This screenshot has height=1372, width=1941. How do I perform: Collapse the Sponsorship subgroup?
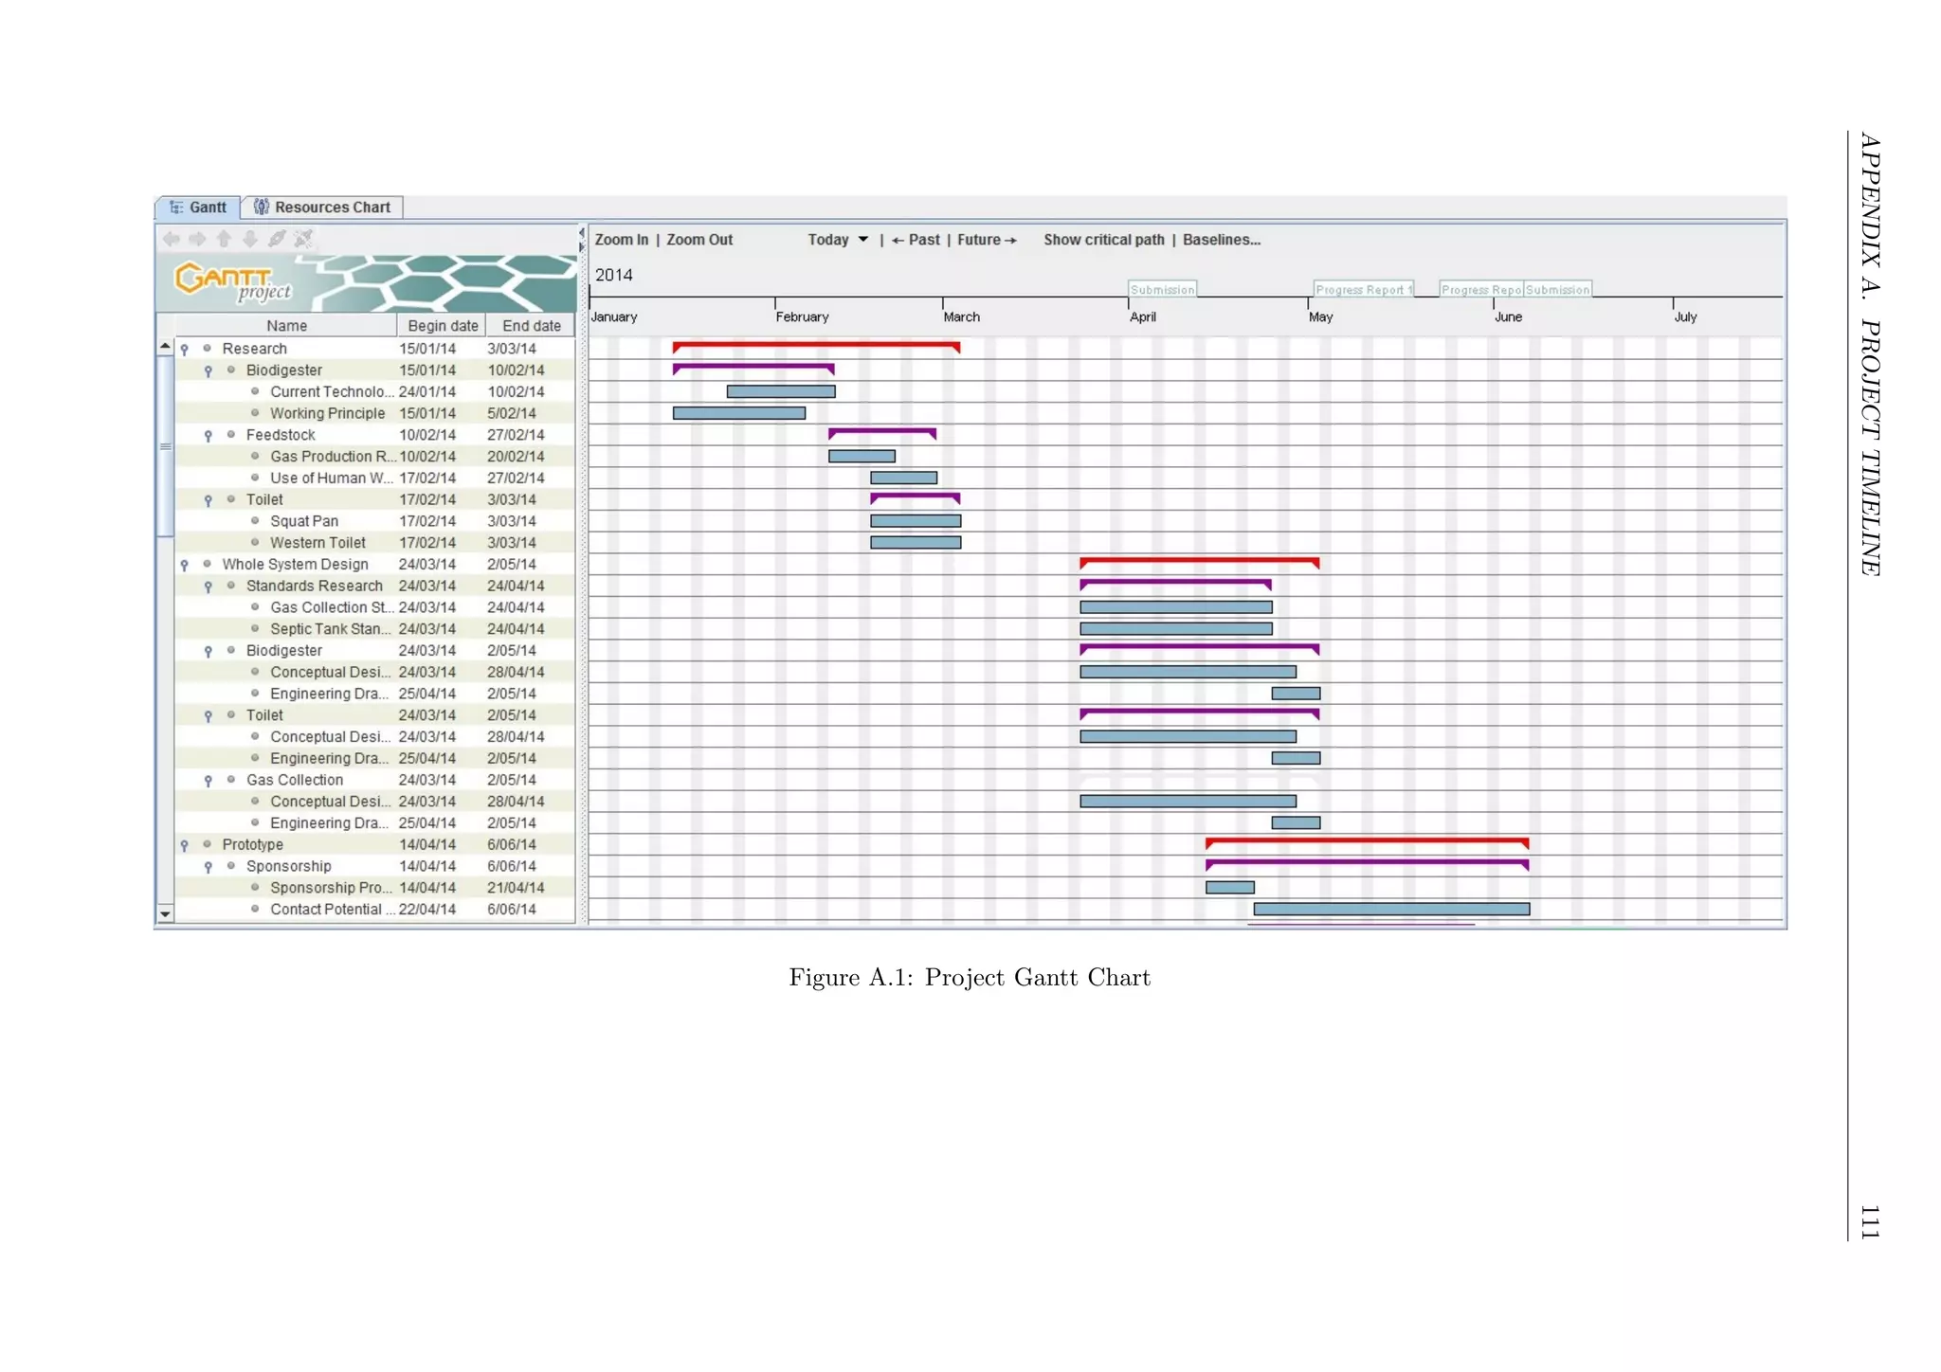(209, 868)
